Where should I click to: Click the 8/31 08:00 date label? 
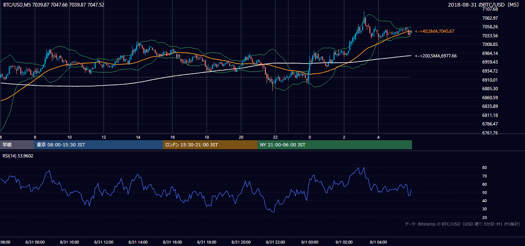click(x=35, y=242)
